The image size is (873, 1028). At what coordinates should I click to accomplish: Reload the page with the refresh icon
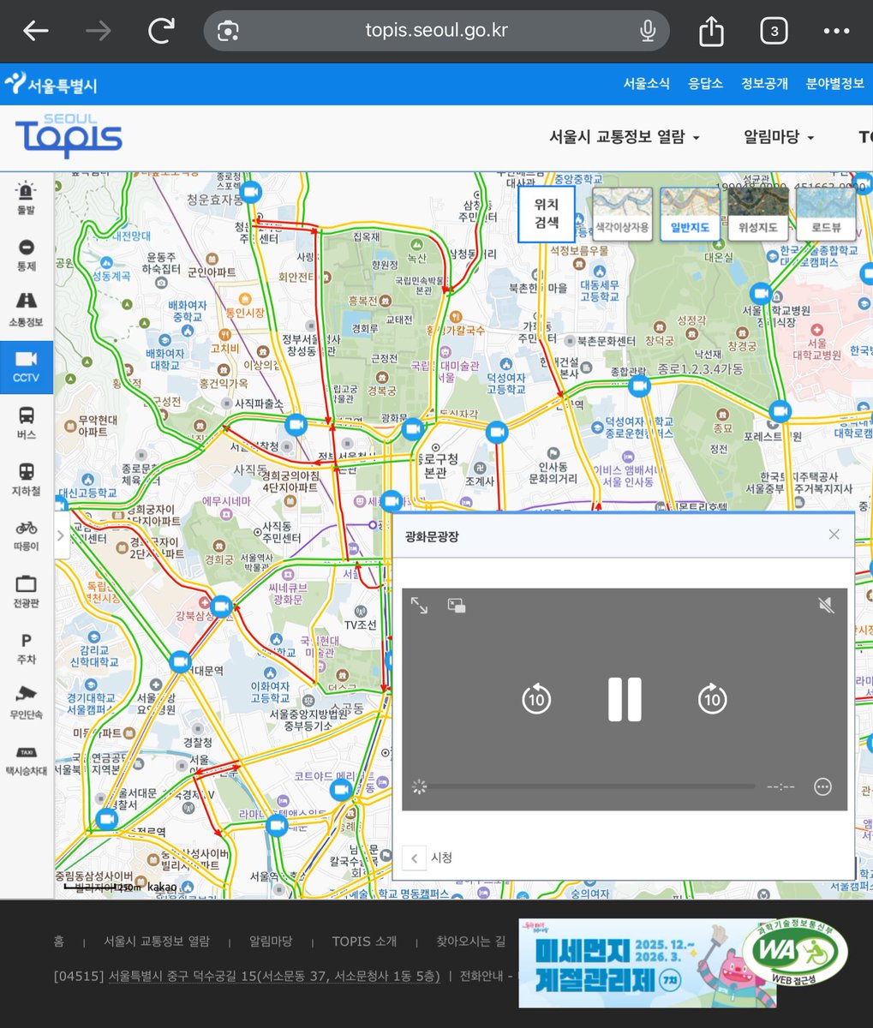point(161,32)
